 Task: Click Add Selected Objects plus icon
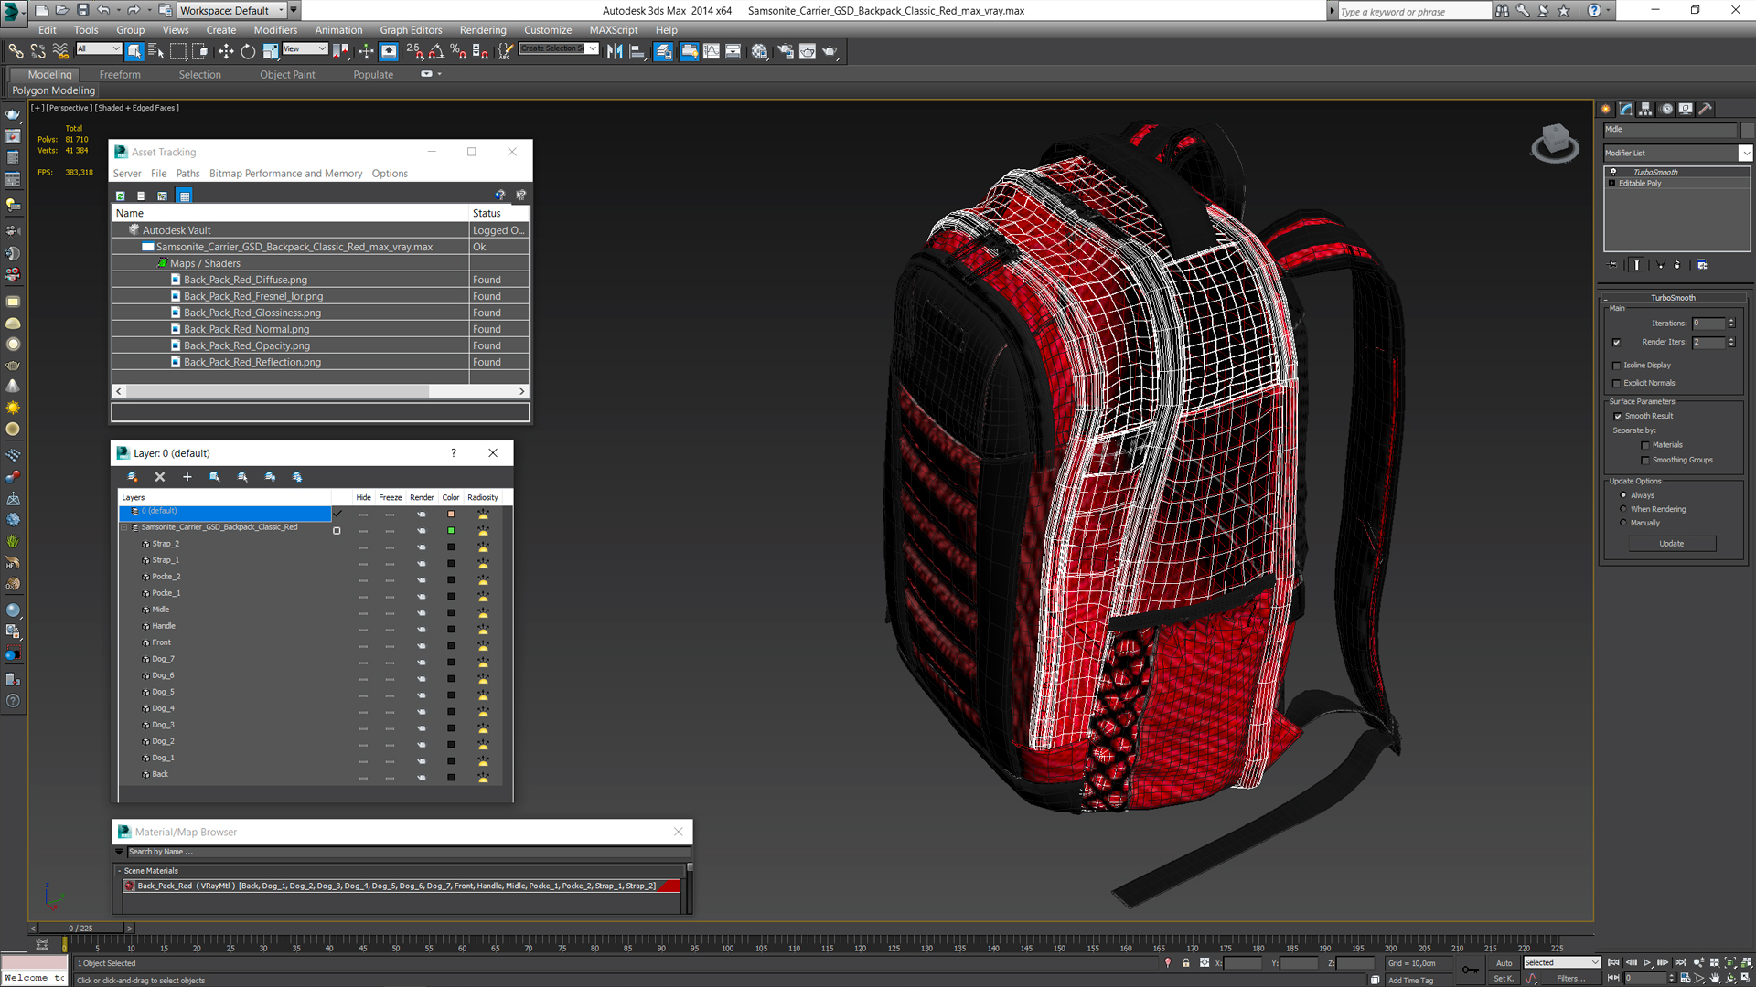point(187,477)
